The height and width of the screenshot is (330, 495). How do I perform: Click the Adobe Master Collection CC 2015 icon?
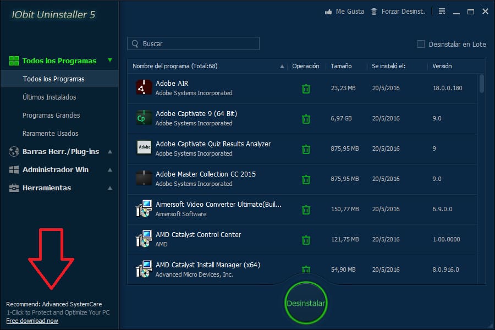[144, 179]
